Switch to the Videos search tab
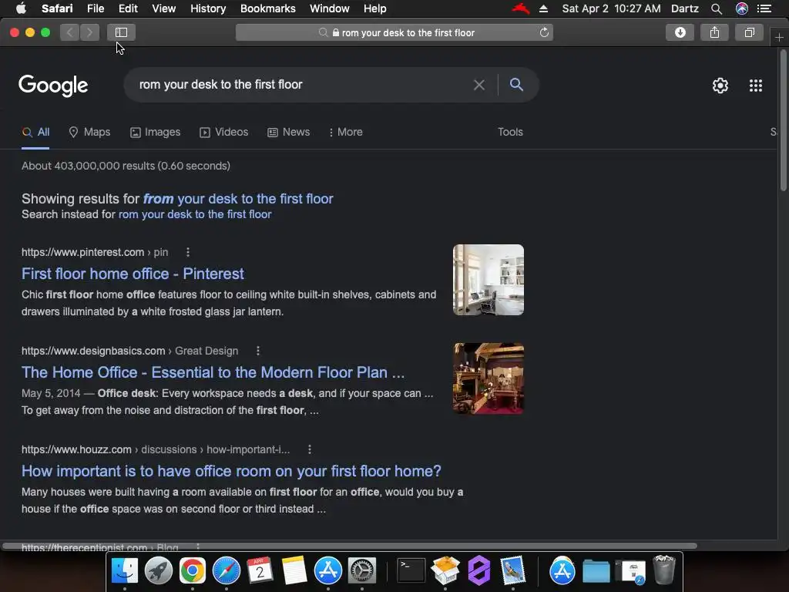This screenshot has width=789, height=592. (x=224, y=132)
